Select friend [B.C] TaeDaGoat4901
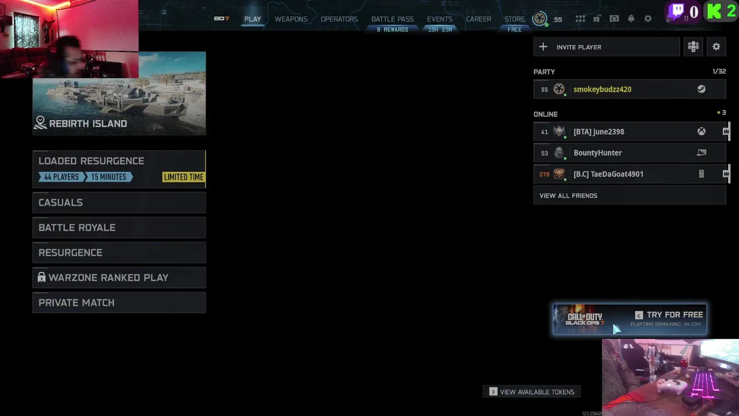This screenshot has width=739, height=416. 629,174
